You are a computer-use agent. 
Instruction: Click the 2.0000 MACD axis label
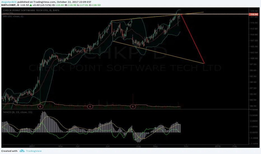coord(254,121)
